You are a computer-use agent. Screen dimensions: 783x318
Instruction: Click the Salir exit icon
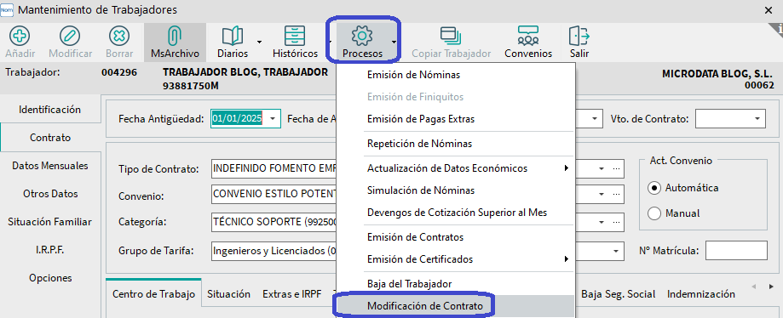click(579, 36)
